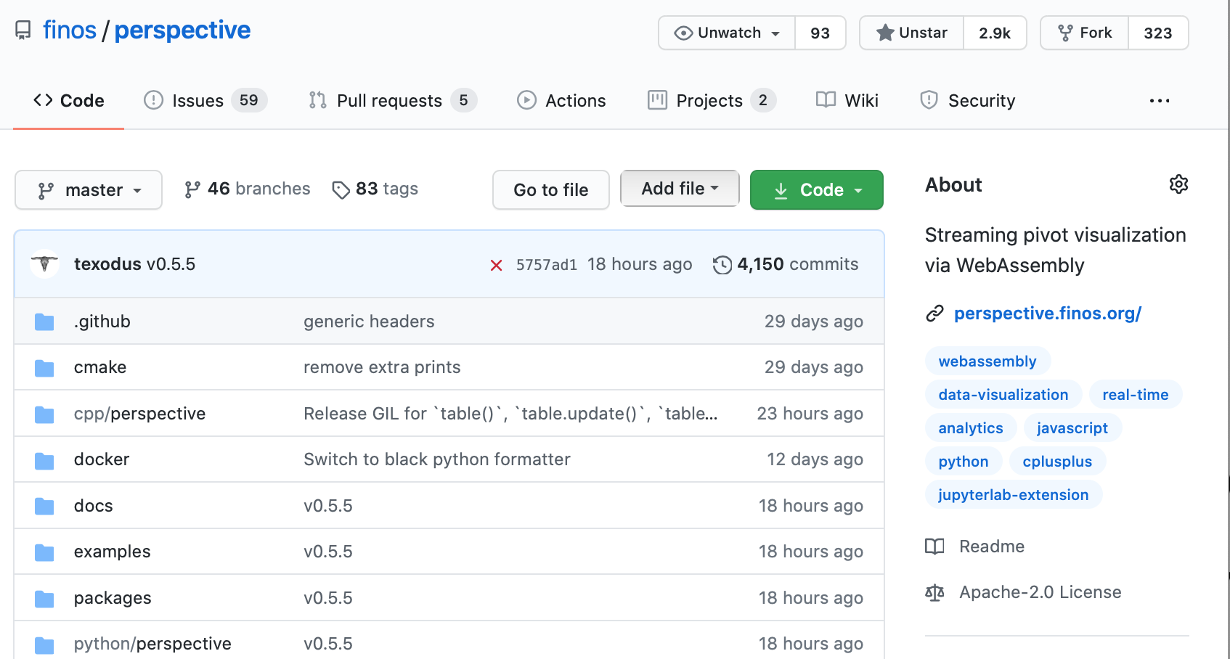Switch to the Projects tab
The image size is (1230, 659).
tap(712, 101)
